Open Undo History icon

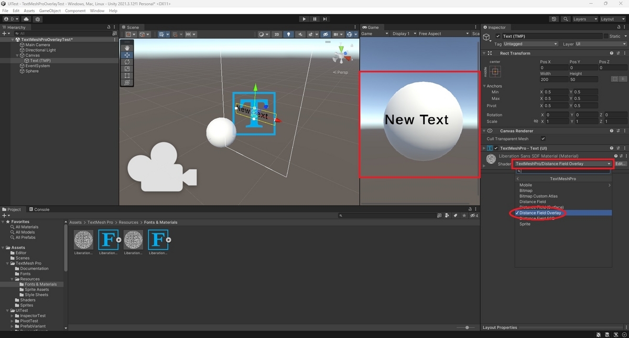coord(555,19)
